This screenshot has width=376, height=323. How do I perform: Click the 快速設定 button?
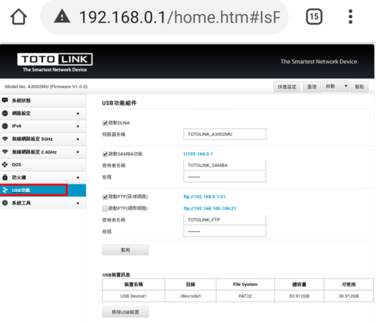coord(287,87)
